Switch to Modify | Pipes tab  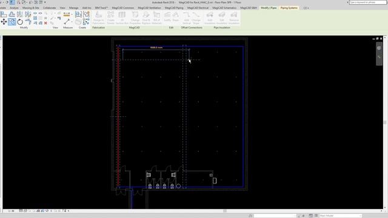pyautogui.click(x=269, y=8)
